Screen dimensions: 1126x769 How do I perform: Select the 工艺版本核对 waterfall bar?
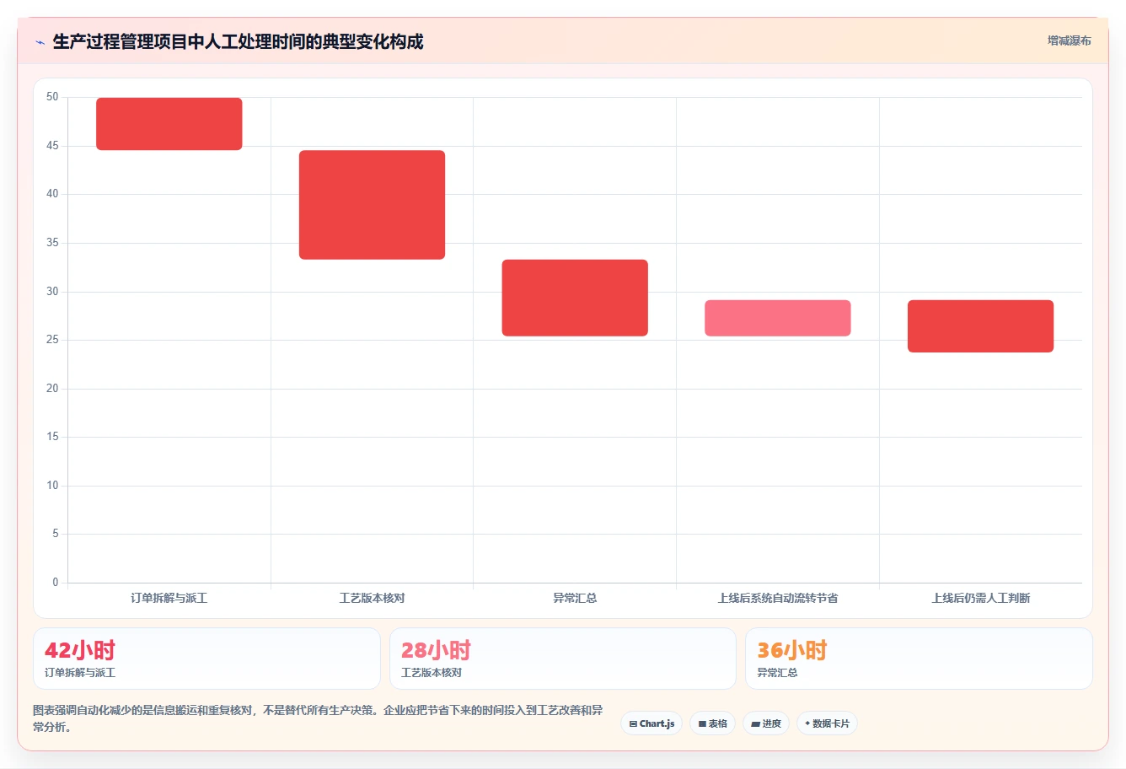[x=372, y=205]
